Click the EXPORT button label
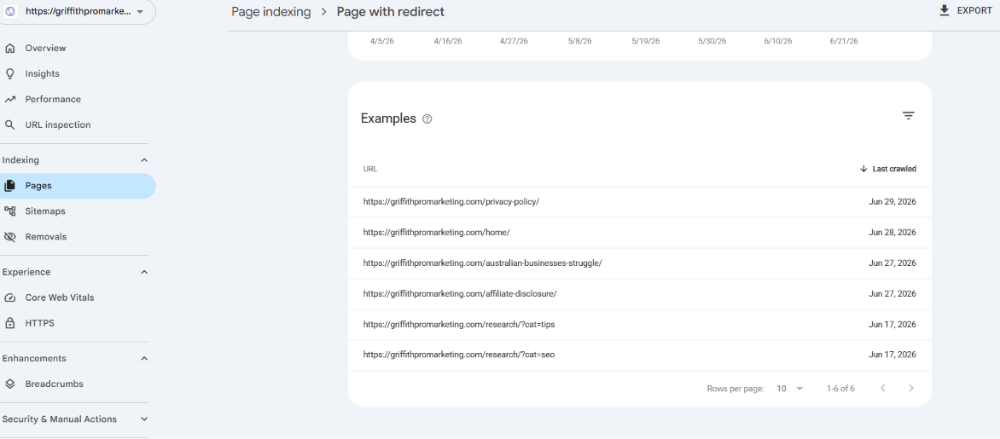 (x=974, y=11)
